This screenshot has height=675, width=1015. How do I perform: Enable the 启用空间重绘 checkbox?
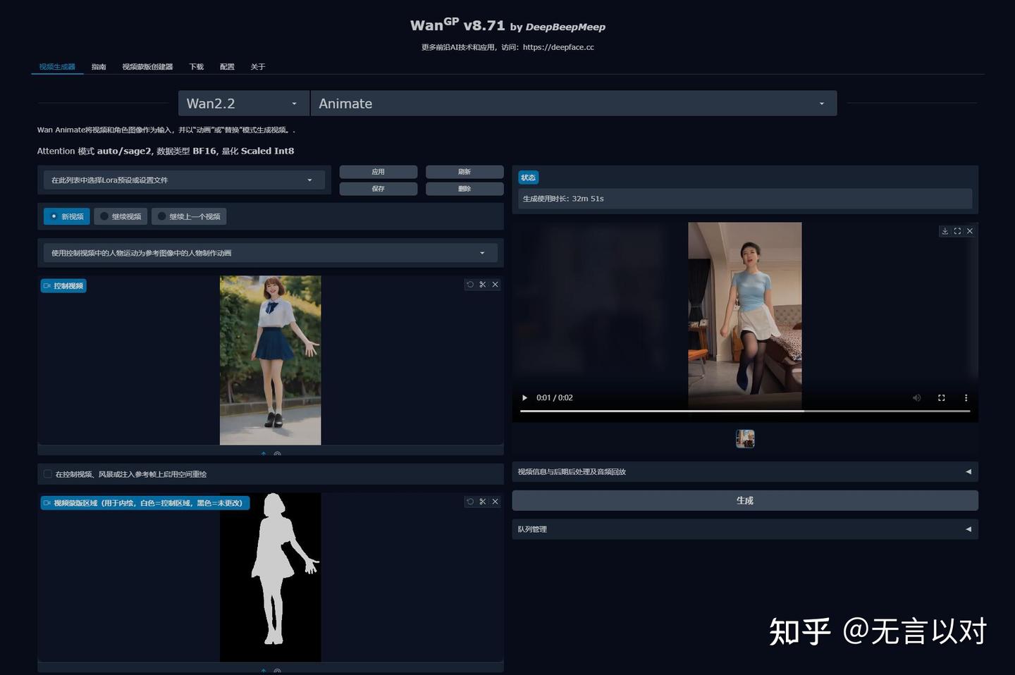coord(48,474)
